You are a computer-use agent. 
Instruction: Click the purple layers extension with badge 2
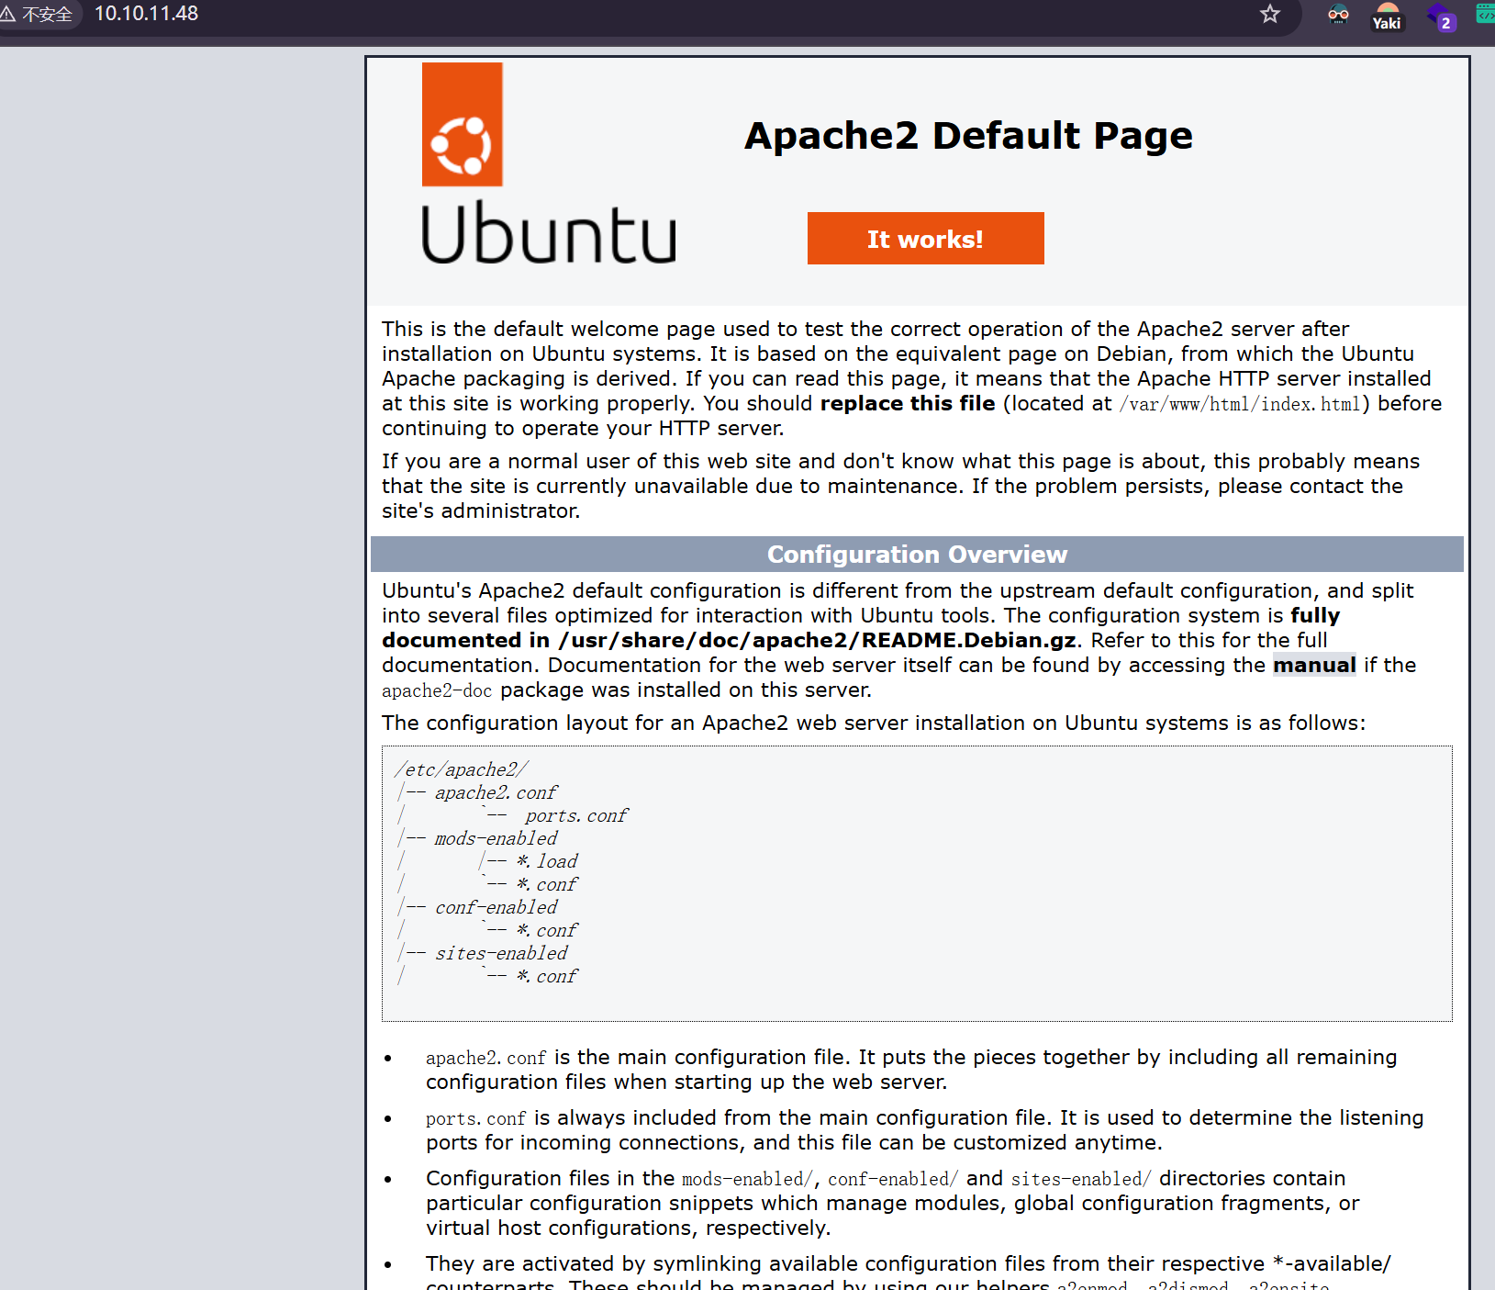point(1440,17)
